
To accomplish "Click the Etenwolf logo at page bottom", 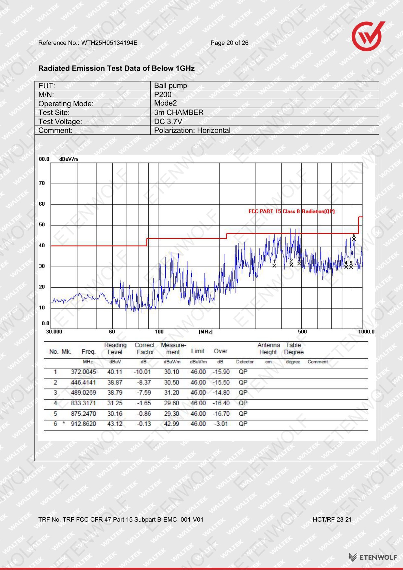I will [373, 557].
